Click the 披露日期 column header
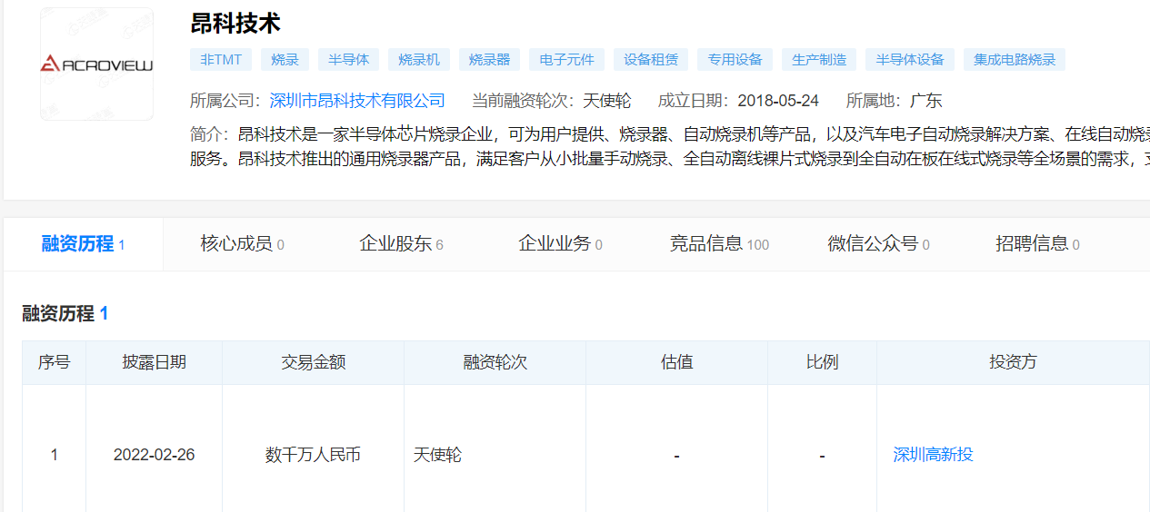This screenshot has width=1150, height=512. [155, 362]
